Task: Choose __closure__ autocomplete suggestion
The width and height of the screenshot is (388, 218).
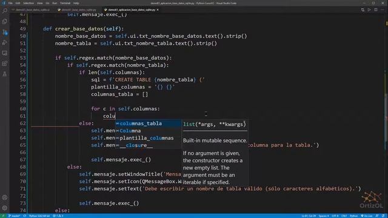Action: click(x=148, y=145)
